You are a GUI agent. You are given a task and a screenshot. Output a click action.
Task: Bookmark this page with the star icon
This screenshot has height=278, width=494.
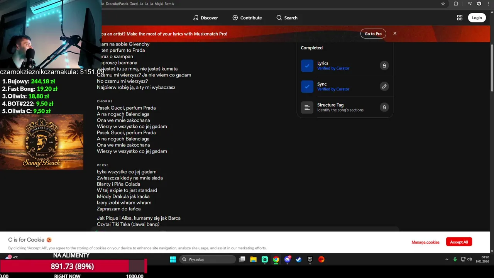(x=443, y=4)
